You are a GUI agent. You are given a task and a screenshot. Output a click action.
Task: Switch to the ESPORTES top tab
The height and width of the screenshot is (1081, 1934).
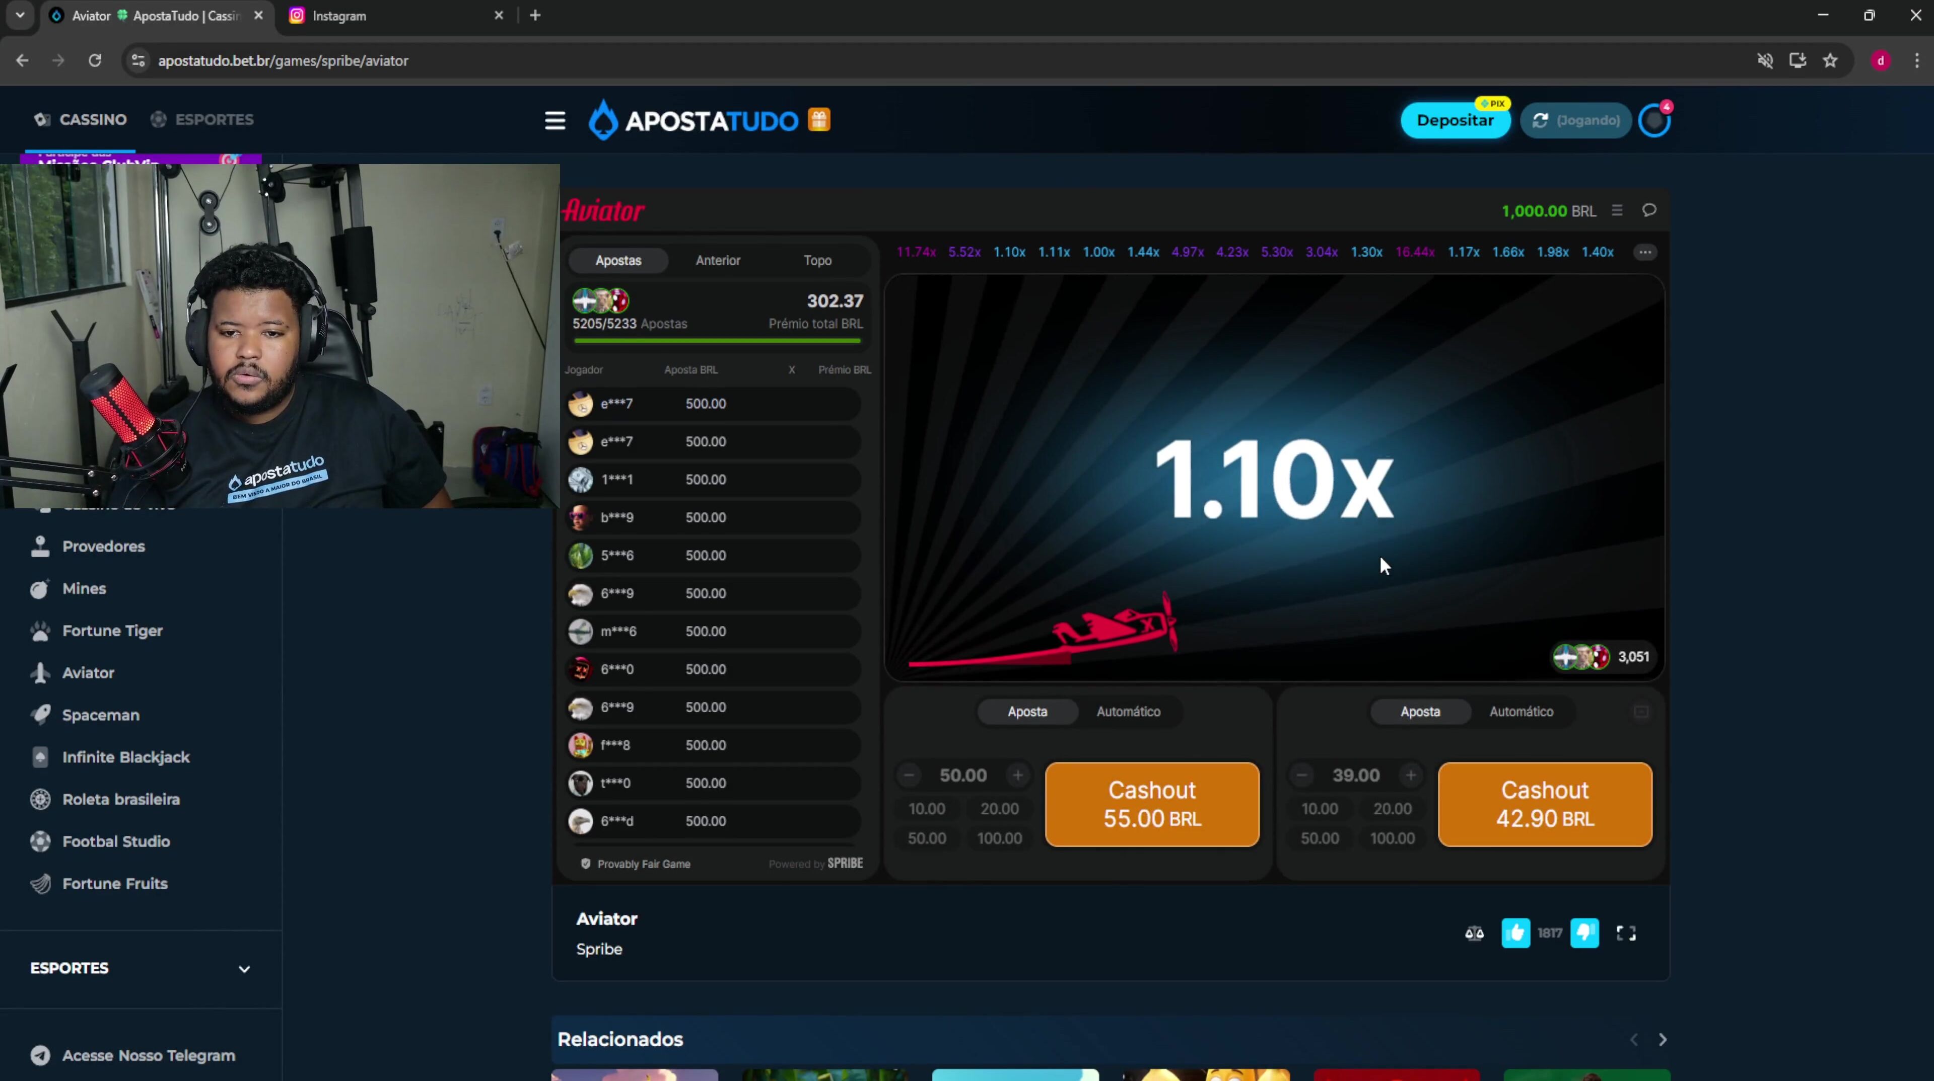[x=202, y=119]
